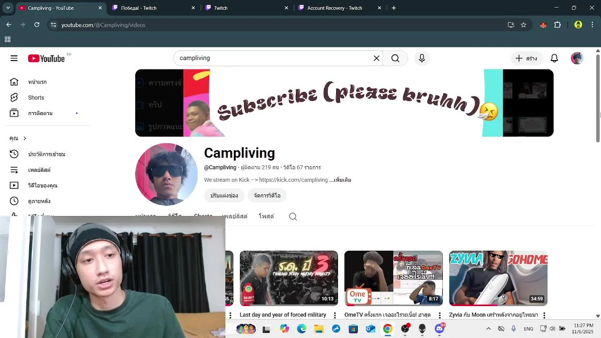Click the page vertical scrollbar thumb
Image resolution: width=601 pixels, height=338 pixels.
[598, 97]
